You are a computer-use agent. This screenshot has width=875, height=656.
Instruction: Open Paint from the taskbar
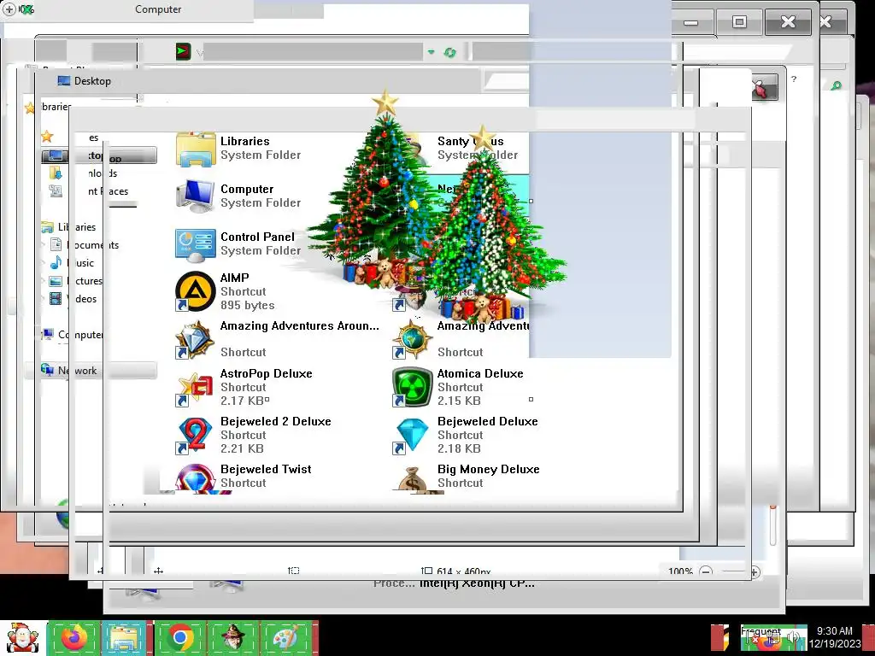(x=285, y=637)
